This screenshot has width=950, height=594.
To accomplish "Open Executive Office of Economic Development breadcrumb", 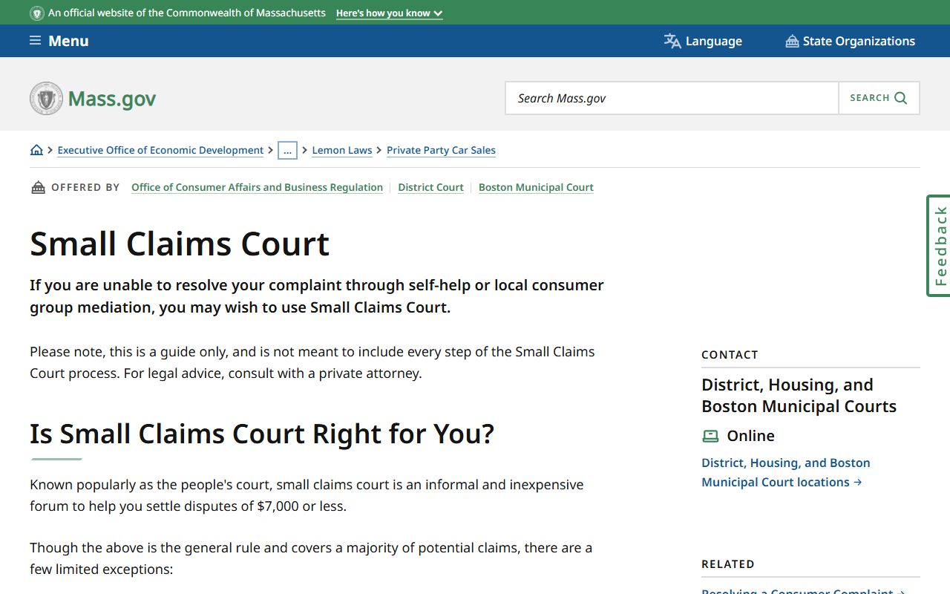I will pos(160,150).
